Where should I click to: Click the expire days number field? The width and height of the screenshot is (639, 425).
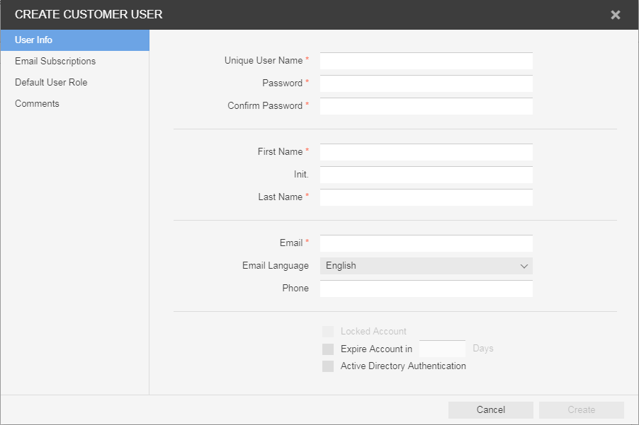442,349
